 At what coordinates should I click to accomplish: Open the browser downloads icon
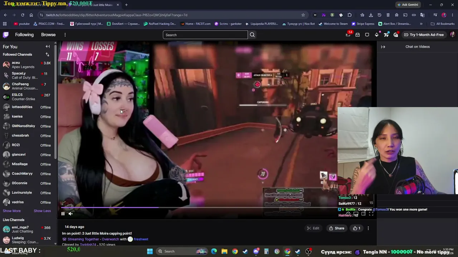371,15
